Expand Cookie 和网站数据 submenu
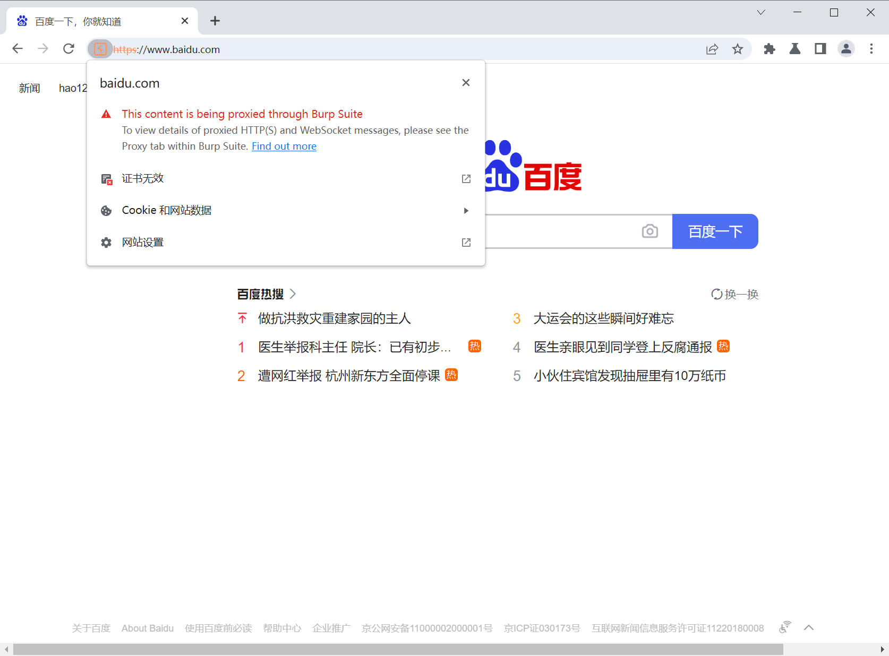 286,211
